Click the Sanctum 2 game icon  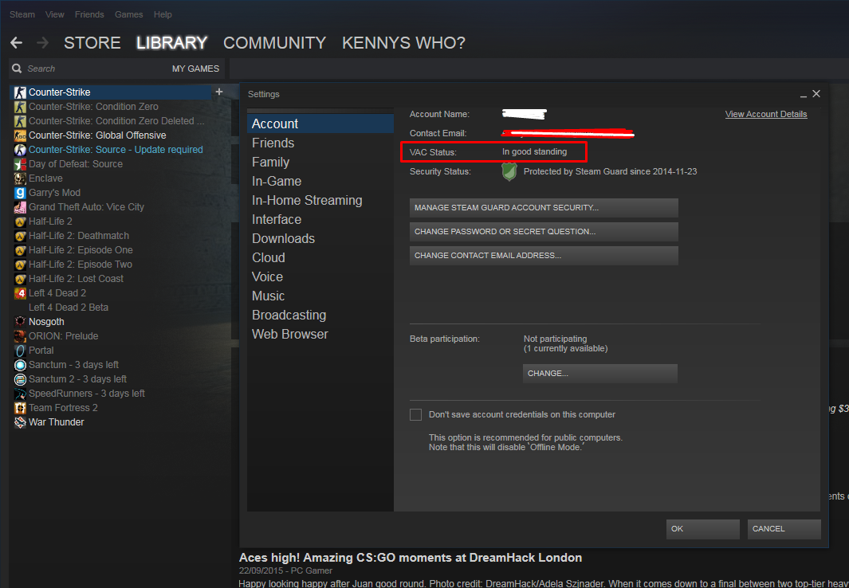[x=20, y=379]
